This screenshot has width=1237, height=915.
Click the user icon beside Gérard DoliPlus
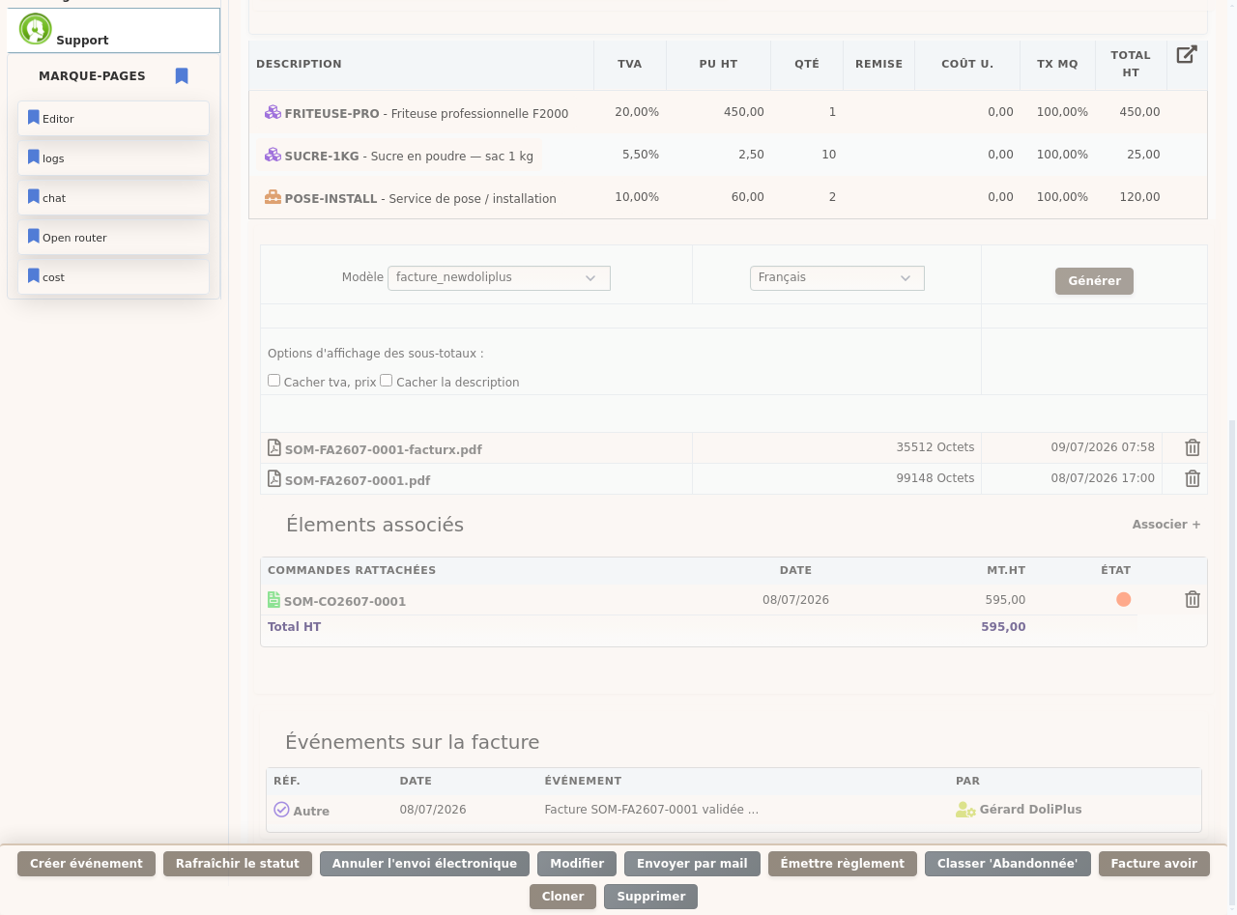point(965,810)
